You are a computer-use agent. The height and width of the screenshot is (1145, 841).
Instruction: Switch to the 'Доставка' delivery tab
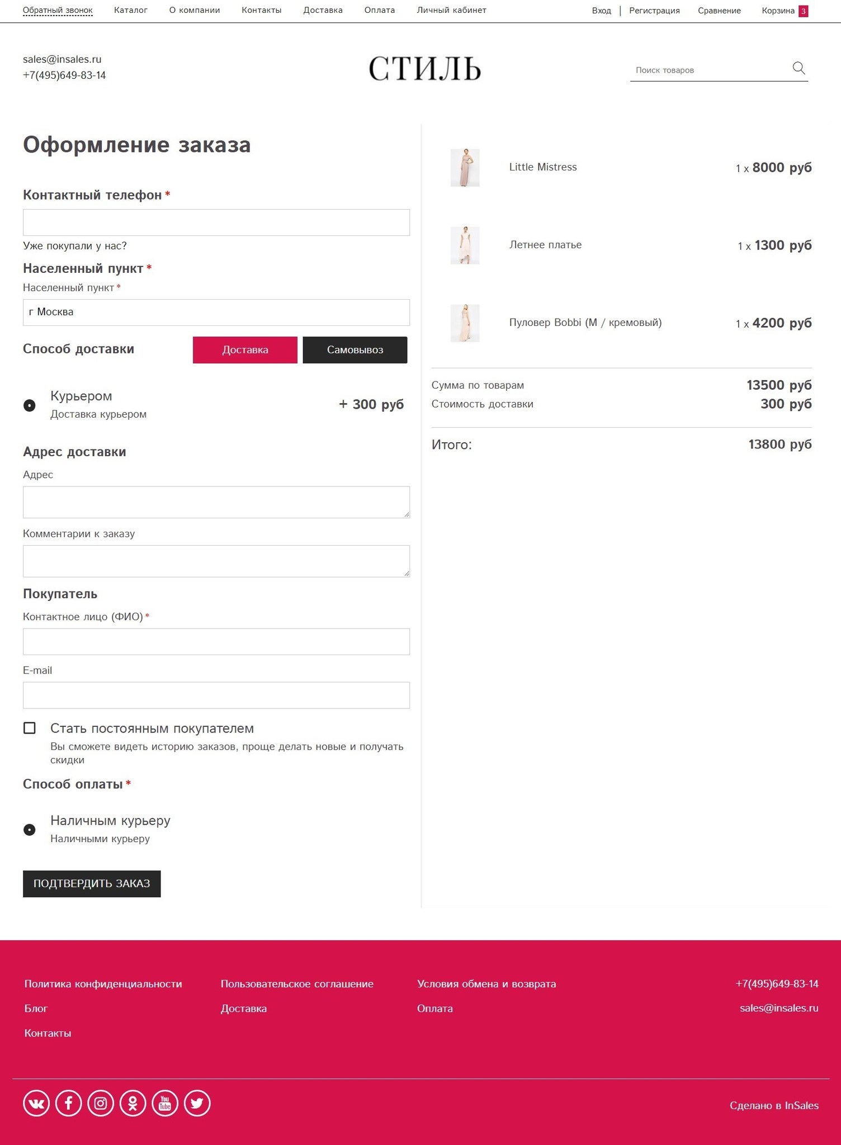tap(245, 350)
